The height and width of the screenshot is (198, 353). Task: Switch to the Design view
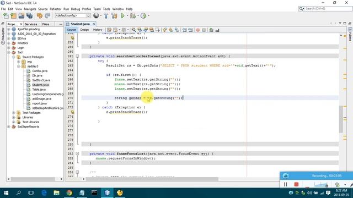tap(84, 30)
